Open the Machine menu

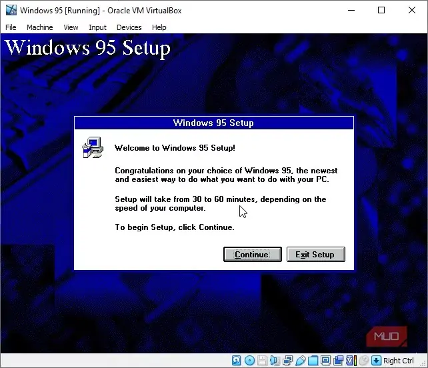(39, 27)
